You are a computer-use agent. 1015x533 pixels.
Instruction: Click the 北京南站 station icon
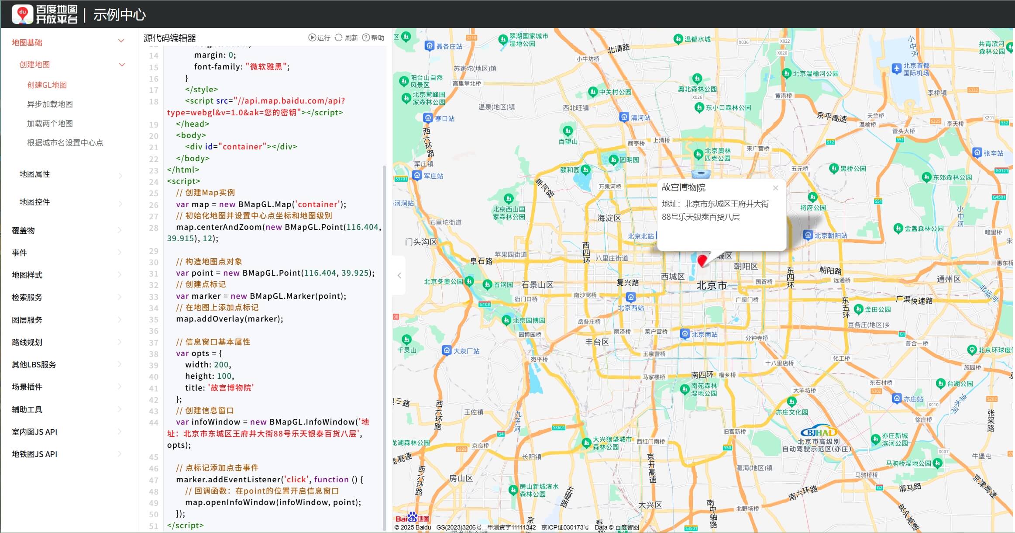(685, 334)
